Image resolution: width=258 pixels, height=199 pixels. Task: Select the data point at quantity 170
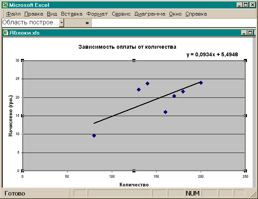pos(174,96)
